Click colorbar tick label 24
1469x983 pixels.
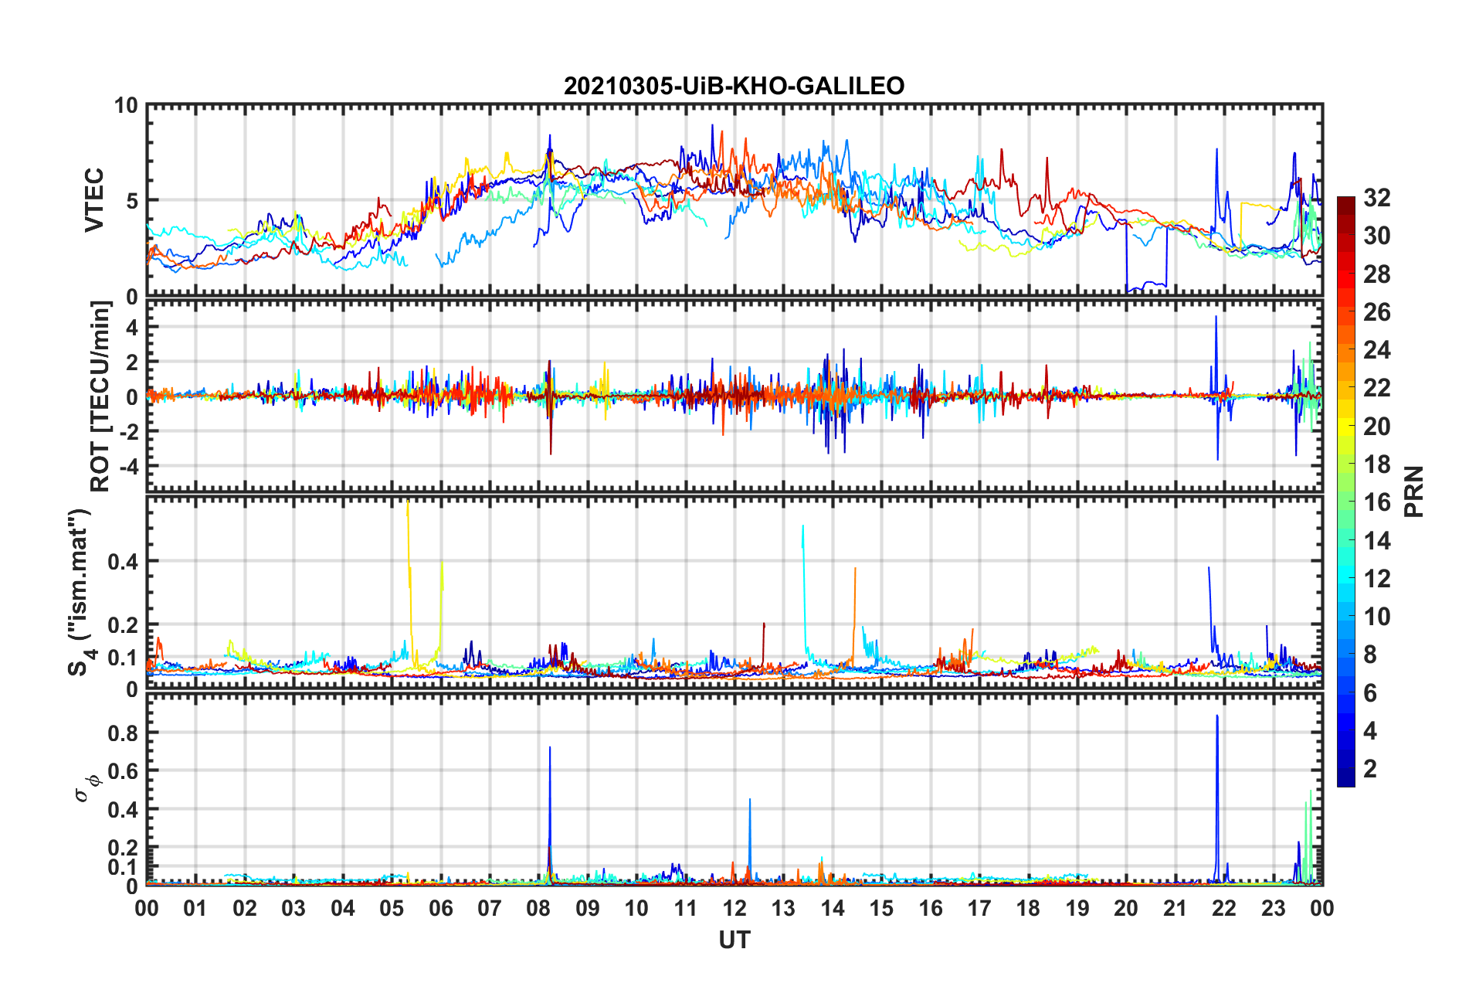coord(1377,350)
